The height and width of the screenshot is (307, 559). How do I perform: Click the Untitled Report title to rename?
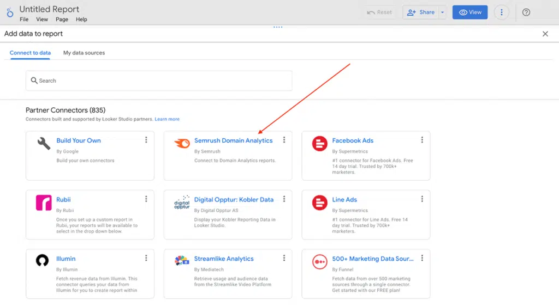pyautogui.click(x=49, y=9)
